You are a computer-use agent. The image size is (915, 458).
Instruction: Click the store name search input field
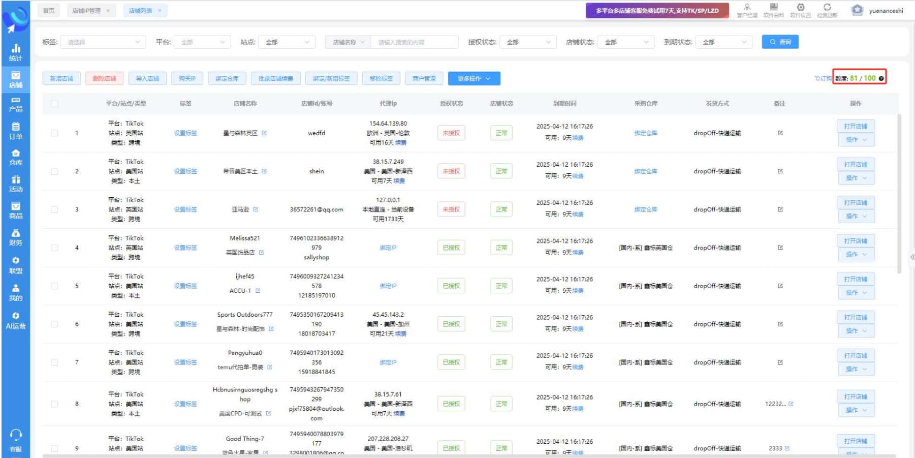[414, 42]
